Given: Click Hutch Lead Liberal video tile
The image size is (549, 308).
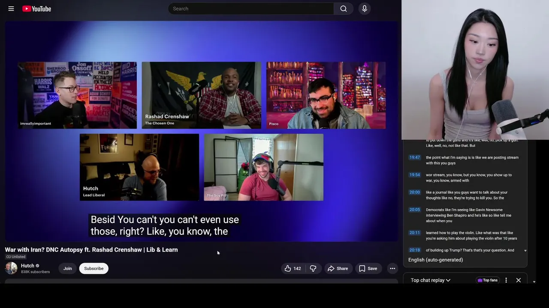Looking at the screenshot, I should point(139,167).
